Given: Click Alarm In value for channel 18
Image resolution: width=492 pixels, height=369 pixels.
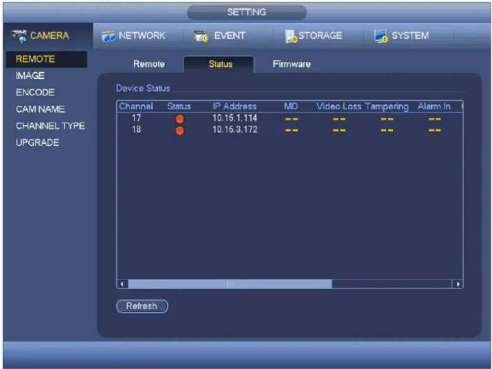Looking at the screenshot, I should point(434,131).
